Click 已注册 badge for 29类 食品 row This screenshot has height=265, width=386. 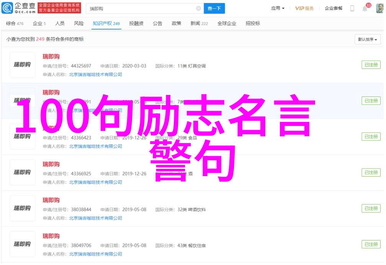(371, 137)
